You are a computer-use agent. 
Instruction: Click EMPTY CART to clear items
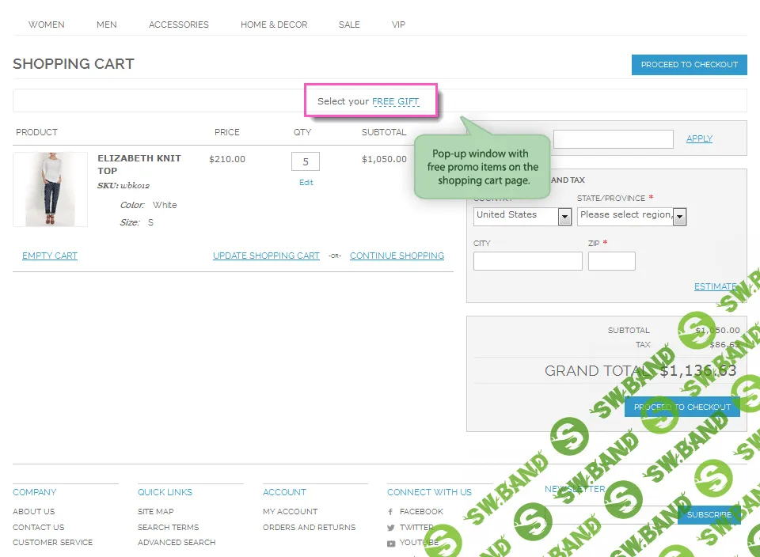point(49,256)
